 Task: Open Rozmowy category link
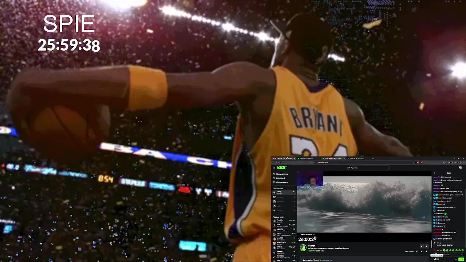(x=311, y=251)
